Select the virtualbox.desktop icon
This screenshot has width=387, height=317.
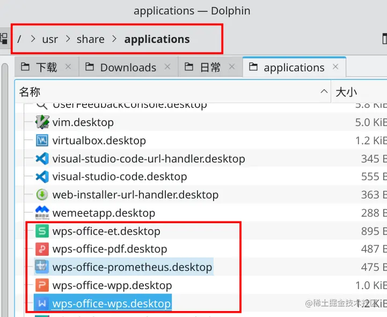coord(42,141)
